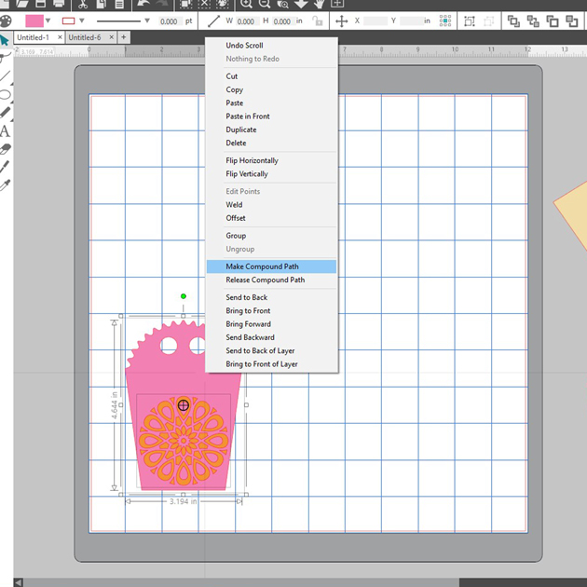Activate the Eraser tool
Image resolution: width=587 pixels, height=587 pixels.
pyautogui.click(x=5, y=148)
